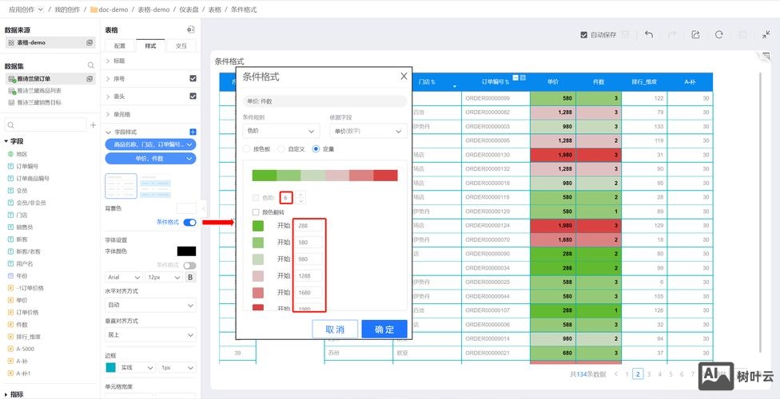Click the teal 边框 color swatch
Image resolution: width=780 pixels, height=399 pixels.
click(110, 368)
